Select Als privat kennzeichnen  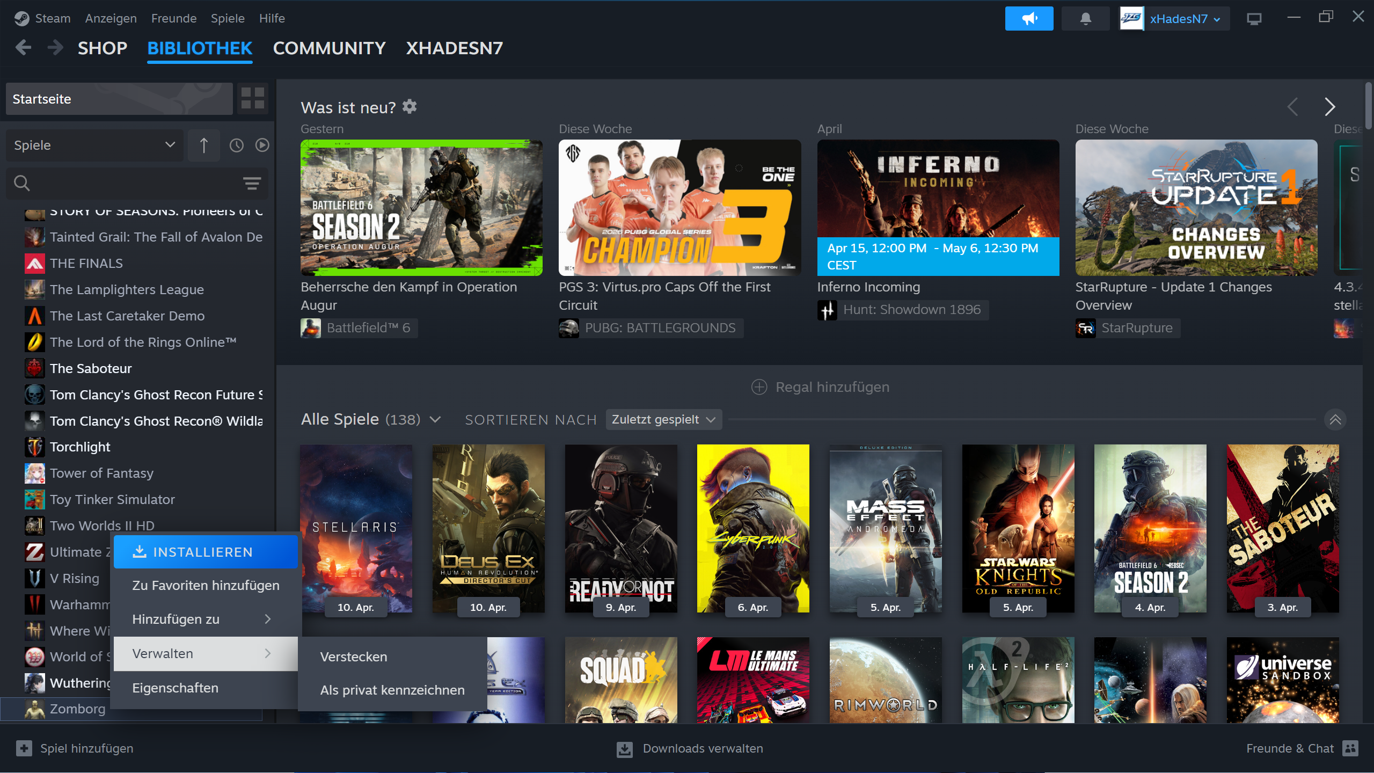pyautogui.click(x=392, y=690)
